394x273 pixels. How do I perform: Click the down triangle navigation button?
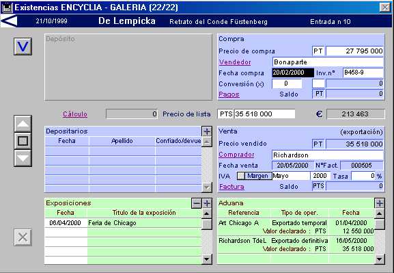[x=23, y=158]
